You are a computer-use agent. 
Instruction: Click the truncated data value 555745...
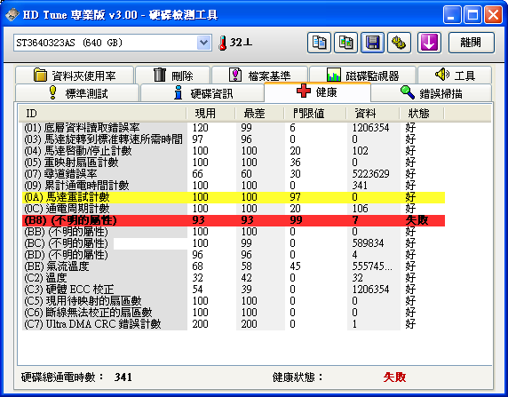[x=372, y=266]
